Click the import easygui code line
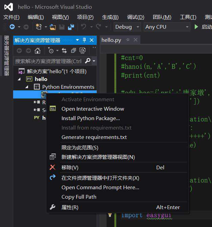 click(146, 215)
